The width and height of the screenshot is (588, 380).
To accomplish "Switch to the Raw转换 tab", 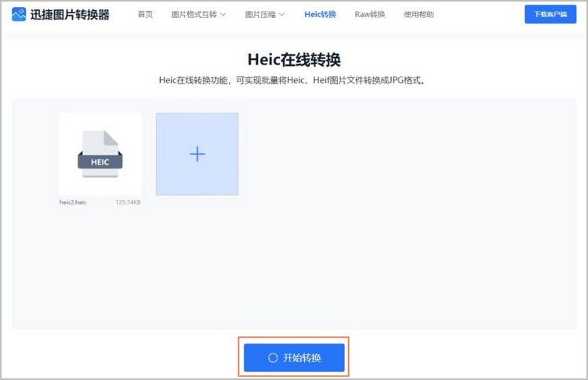I will 369,14.
